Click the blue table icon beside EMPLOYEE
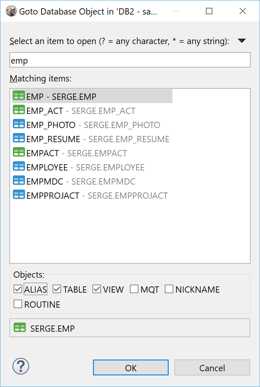Viewport: 260px width, 387px height. click(19, 166)
